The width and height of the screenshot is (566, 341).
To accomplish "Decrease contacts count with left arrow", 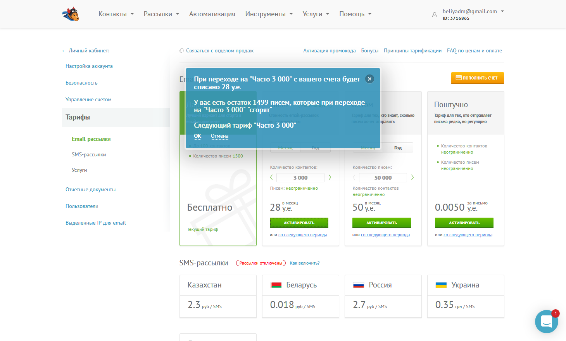I will click(271, 177).
